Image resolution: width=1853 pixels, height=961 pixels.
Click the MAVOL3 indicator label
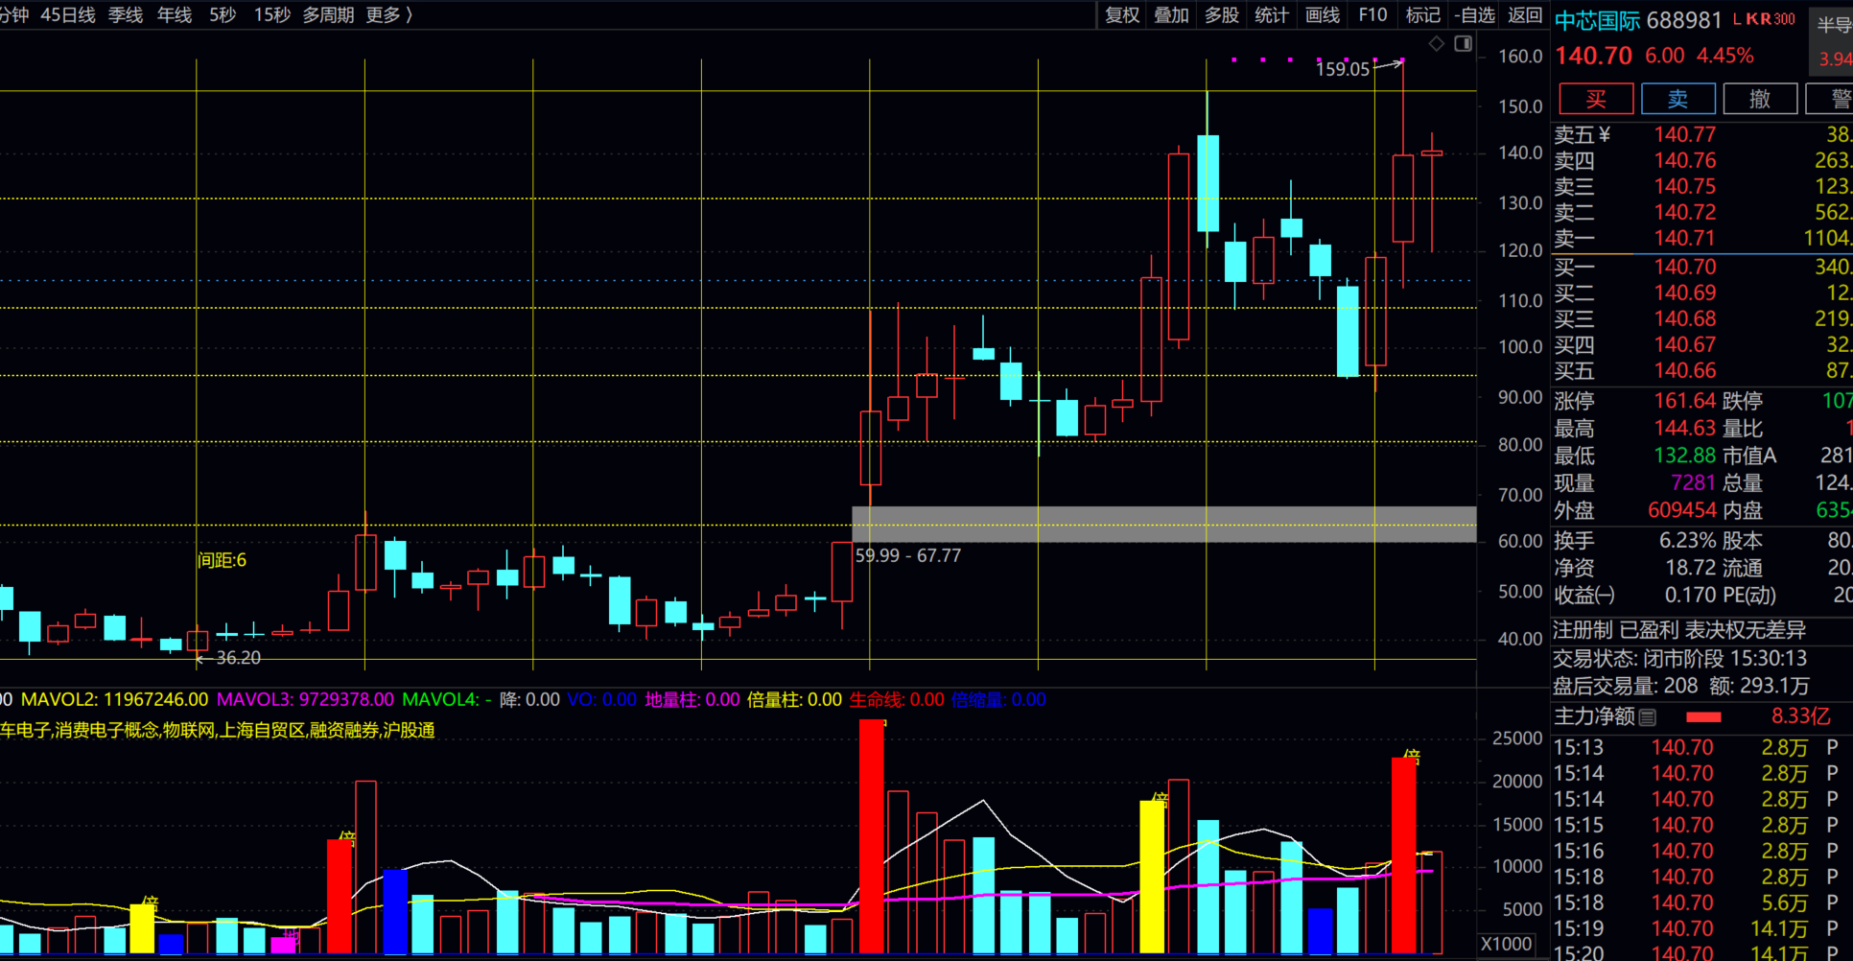pyautogui.click(x=305, y=699)
